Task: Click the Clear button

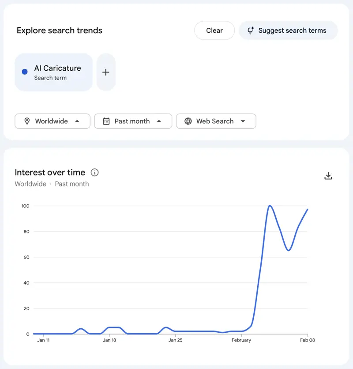Action: (x=214, y=30)
